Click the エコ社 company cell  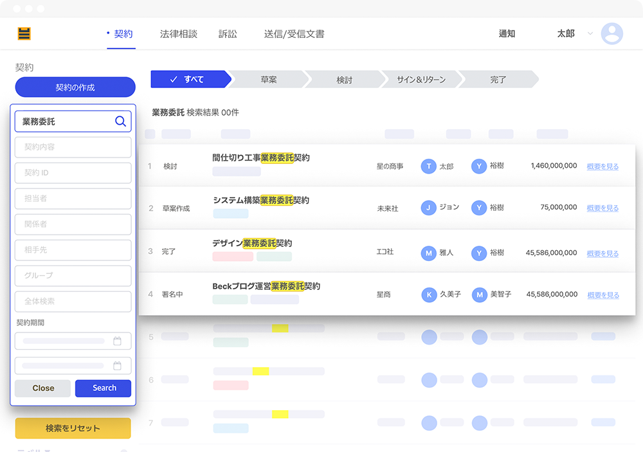(x=385, y=251)
